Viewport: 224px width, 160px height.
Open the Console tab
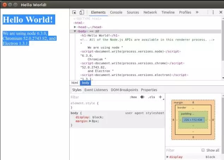pos(116,12)
